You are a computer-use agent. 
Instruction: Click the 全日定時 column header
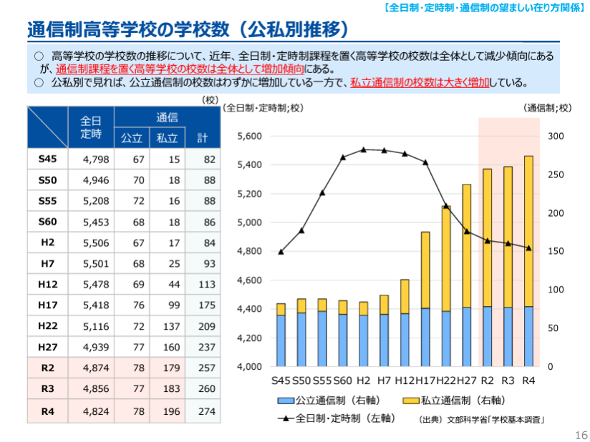[91, 127]
